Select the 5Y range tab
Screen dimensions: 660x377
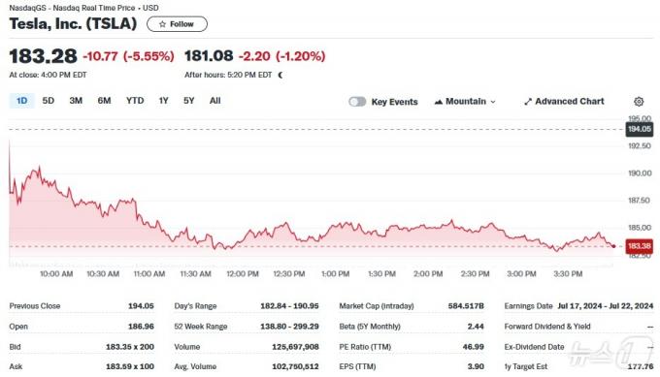click(x=189, y=101)
